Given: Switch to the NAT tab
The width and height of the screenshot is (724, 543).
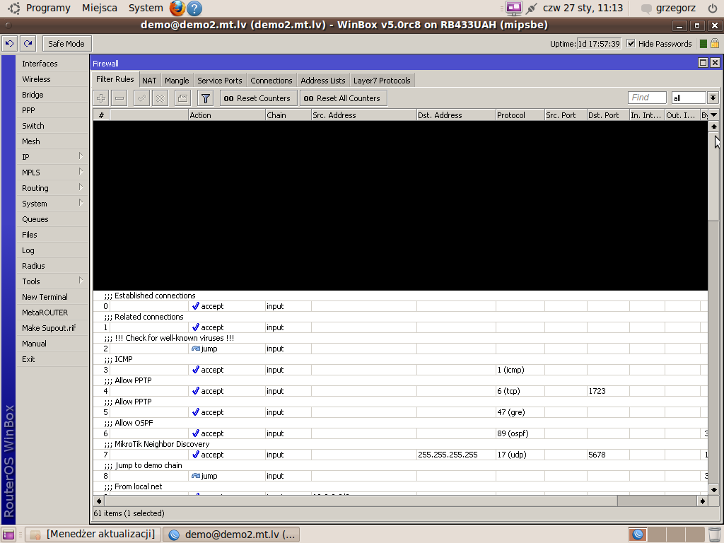Looking at the screenshot, I should click(x=149, y=81).
